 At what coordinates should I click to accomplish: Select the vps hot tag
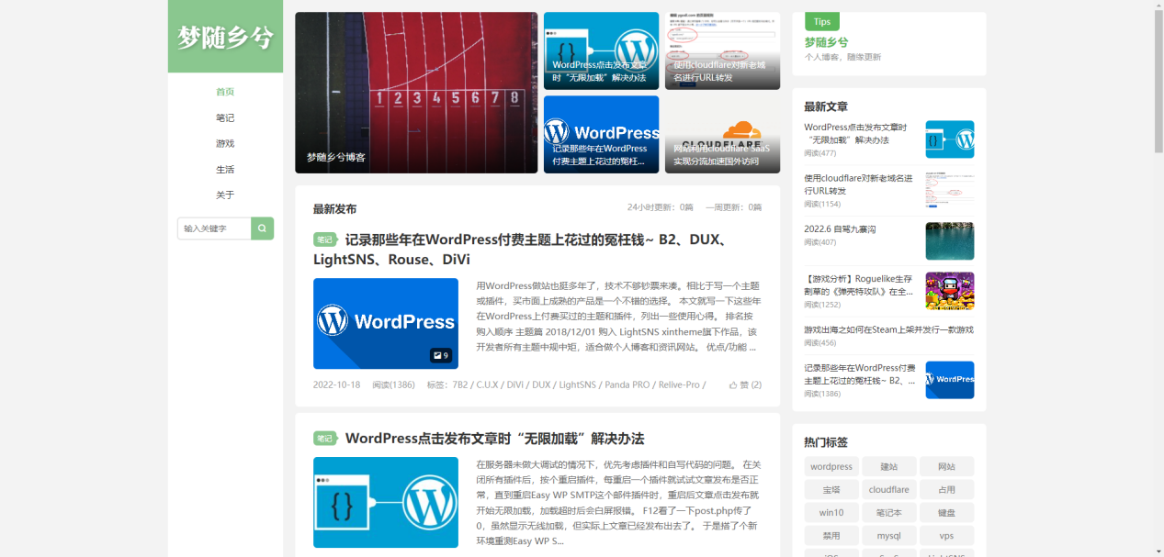[946, 536]
